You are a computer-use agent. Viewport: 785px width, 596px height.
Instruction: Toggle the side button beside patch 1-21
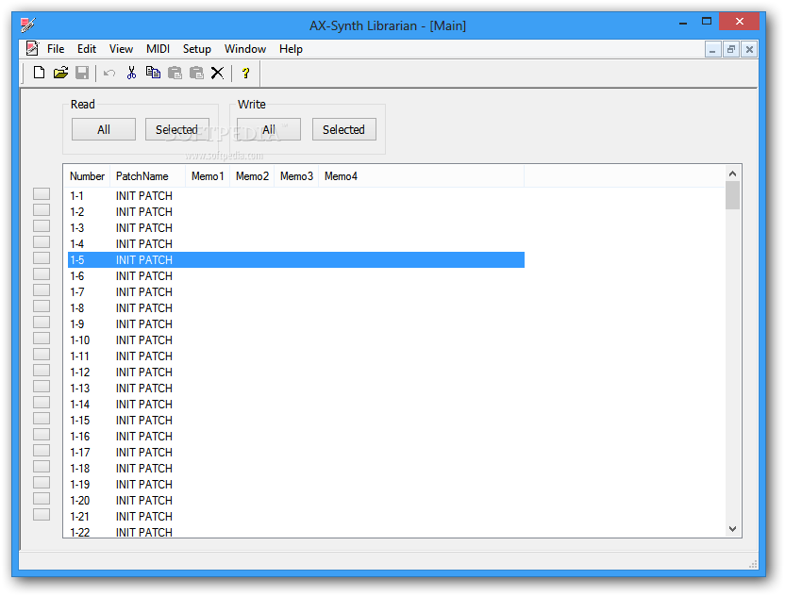click(42, 514)
